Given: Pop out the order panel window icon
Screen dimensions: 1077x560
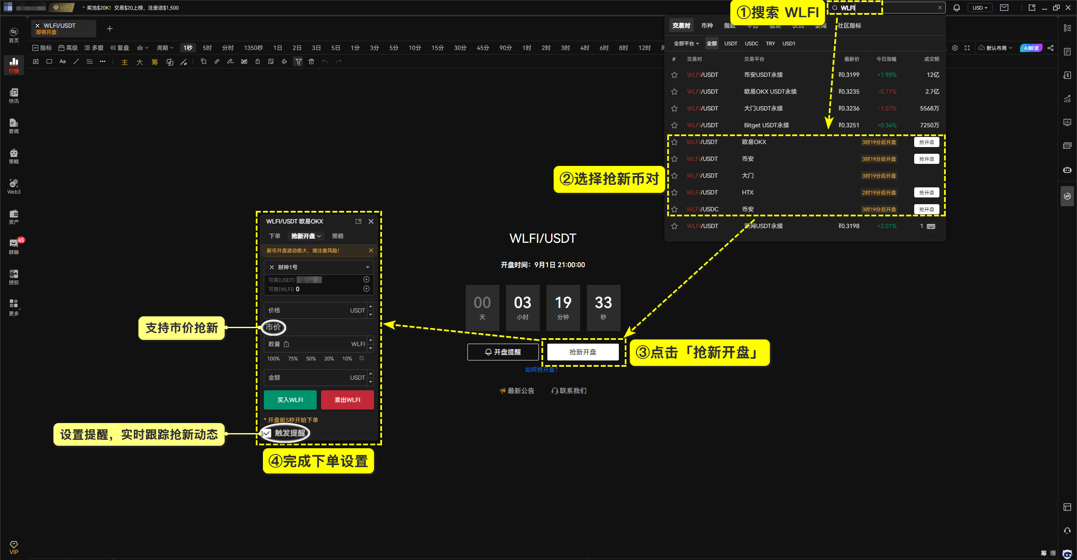Looking at the screenshot, I should [x=358, y=221].
